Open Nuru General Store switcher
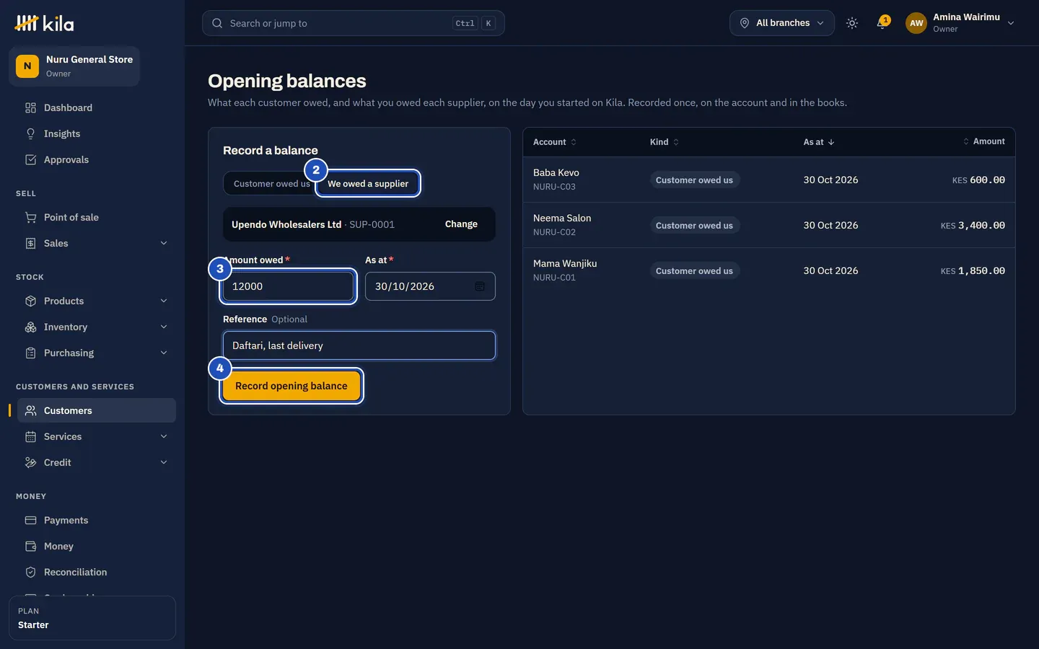 tap(74, 66)
